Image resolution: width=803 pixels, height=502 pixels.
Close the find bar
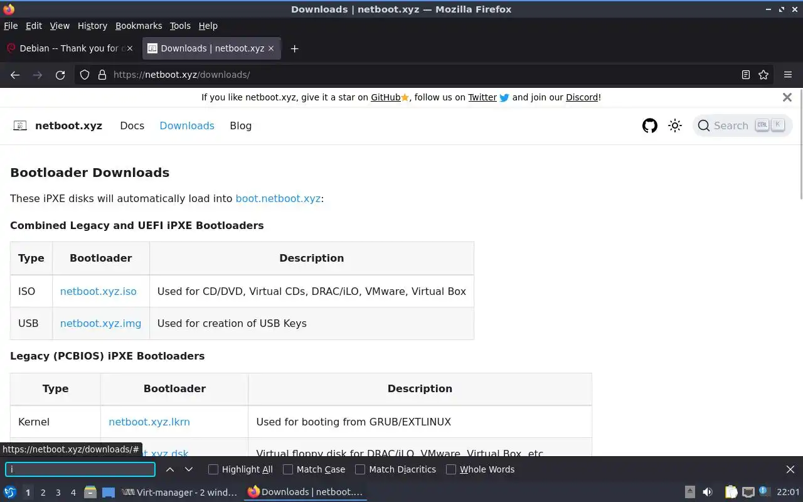pyautogui.click(x=790, y=469)
